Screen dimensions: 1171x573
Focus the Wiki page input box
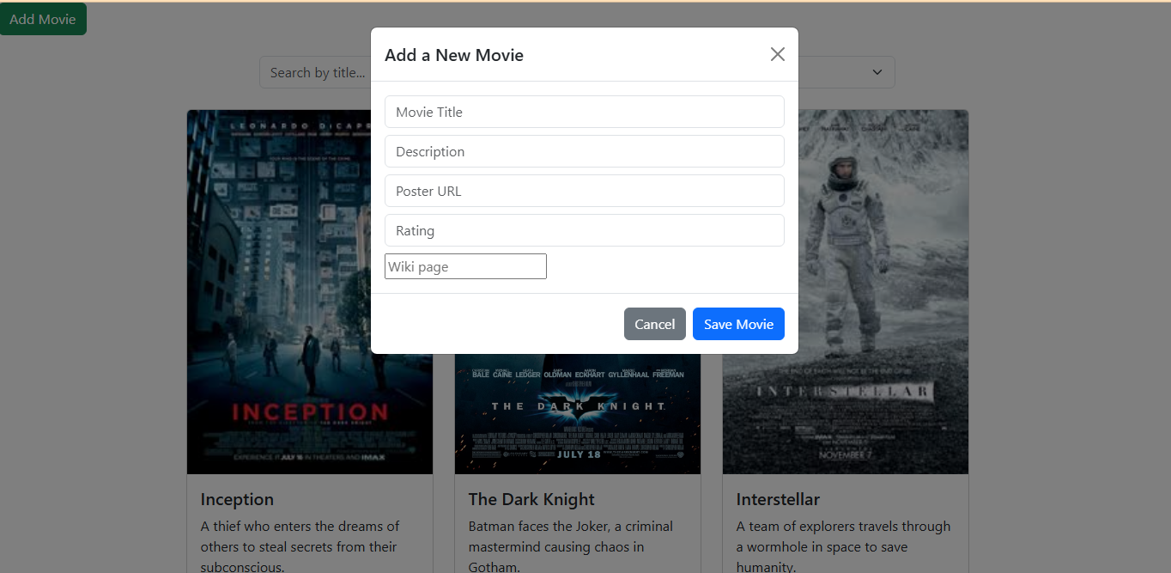pos(465,266)
